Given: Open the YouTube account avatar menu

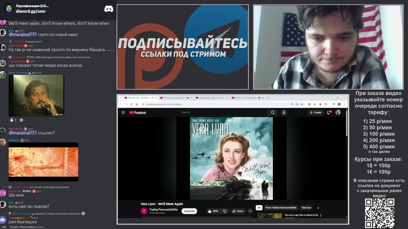Looking at the screenshot, I should pyautogui.click(x=338, y=112).
